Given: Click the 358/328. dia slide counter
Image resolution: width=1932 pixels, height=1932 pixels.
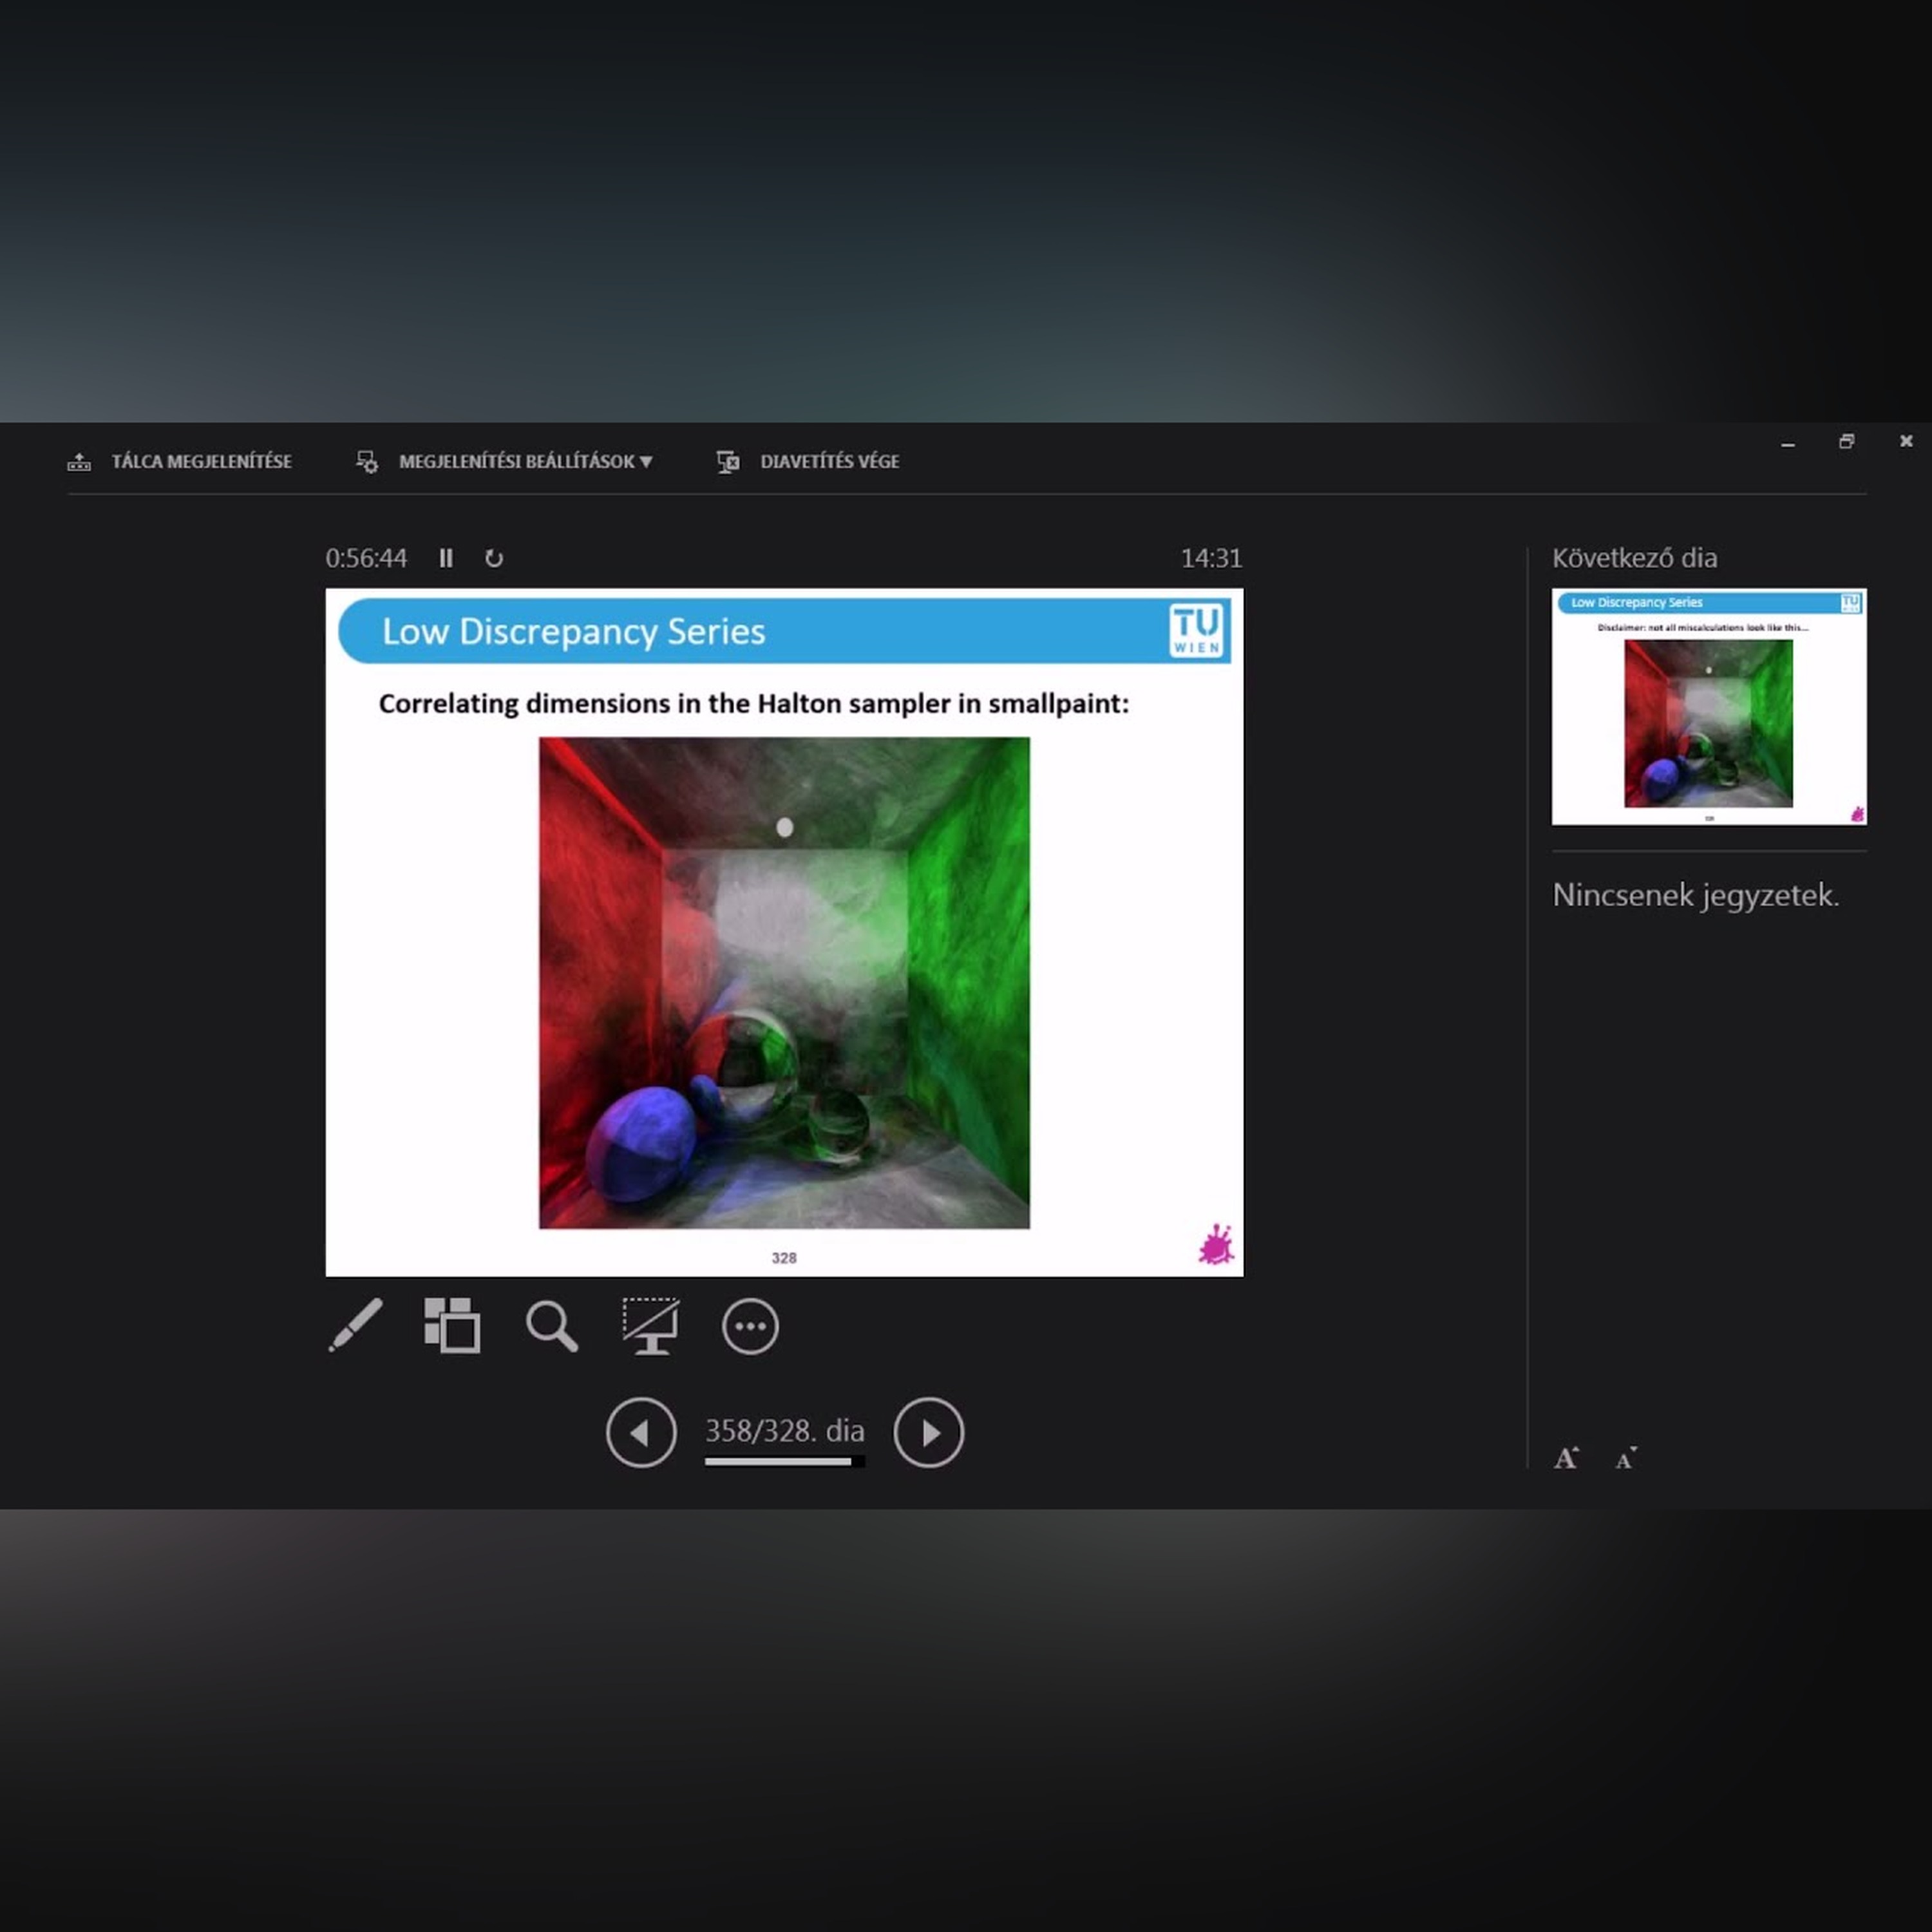Looking at the screenshot, I should click(784, 1430).
